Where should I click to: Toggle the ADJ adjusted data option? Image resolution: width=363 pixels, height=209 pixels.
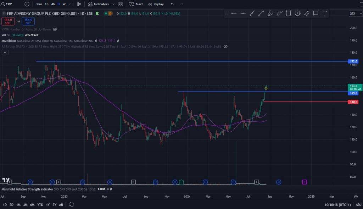(358, 205)
